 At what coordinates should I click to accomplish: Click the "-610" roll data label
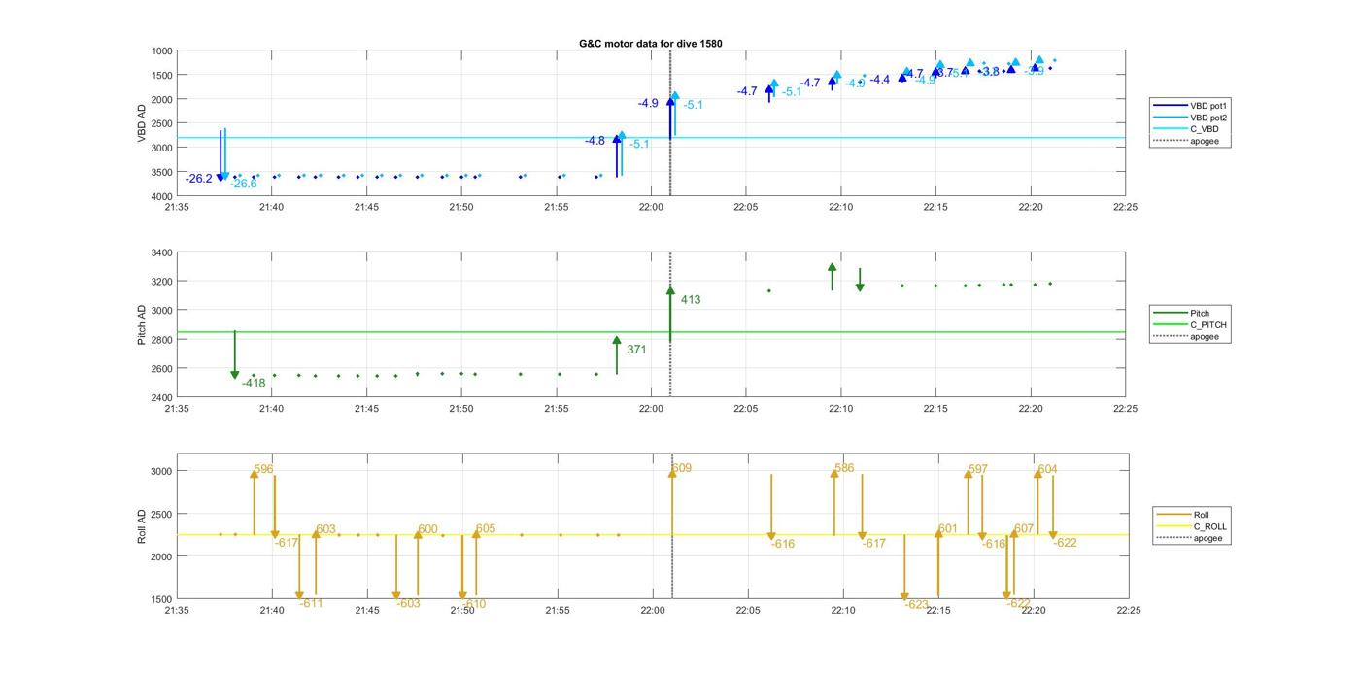tap(474, 603)
